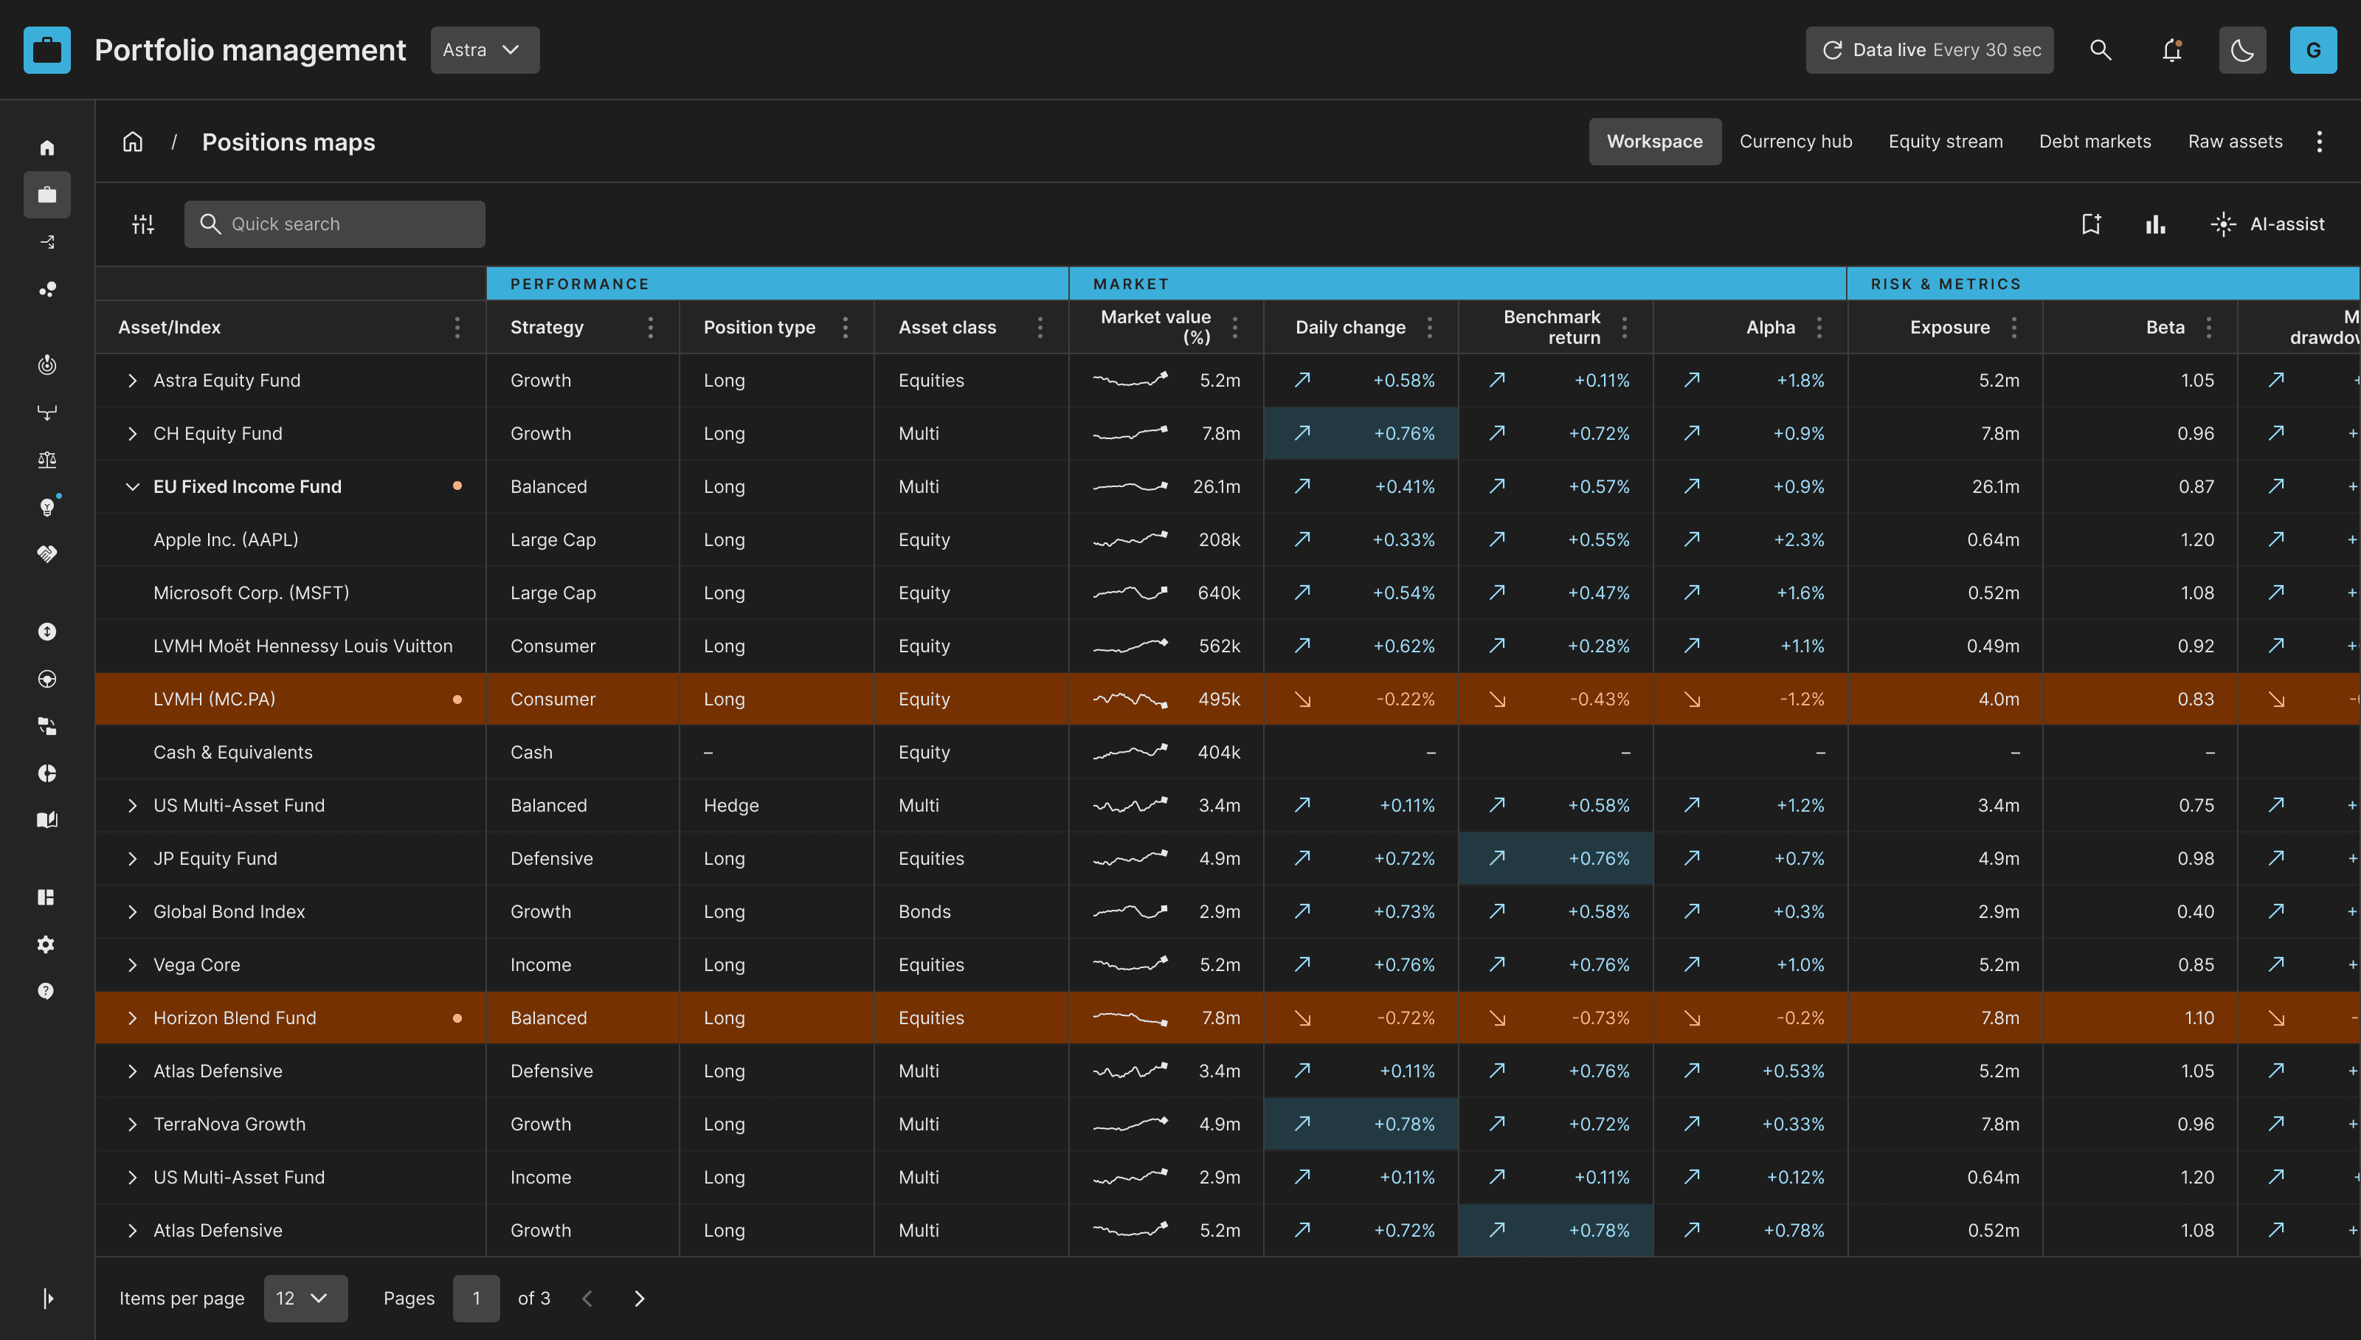Open the sidebar settings gear icon
Image resolution: width=2361 pixels, height=1340 pixels.
pos(46,944)
